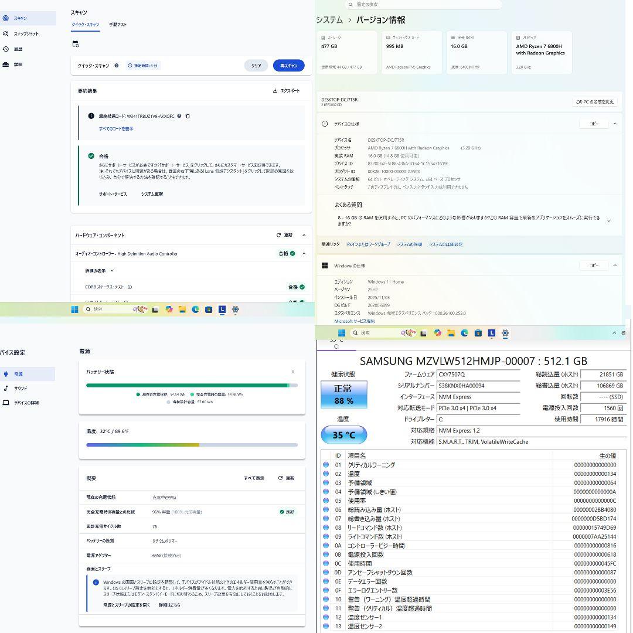633x633 pixels.
Task: Open the スナップショット sidebar item
Action: [26, 34]
